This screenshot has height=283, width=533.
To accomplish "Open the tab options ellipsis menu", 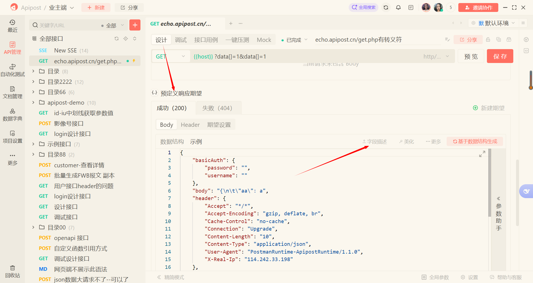I will click(x=240, y=24).
